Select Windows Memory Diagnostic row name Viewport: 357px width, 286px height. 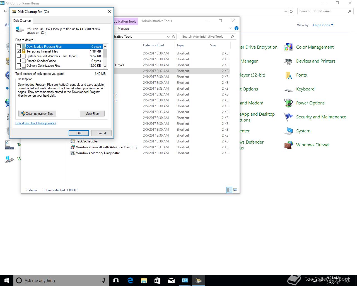pos(98,153)
